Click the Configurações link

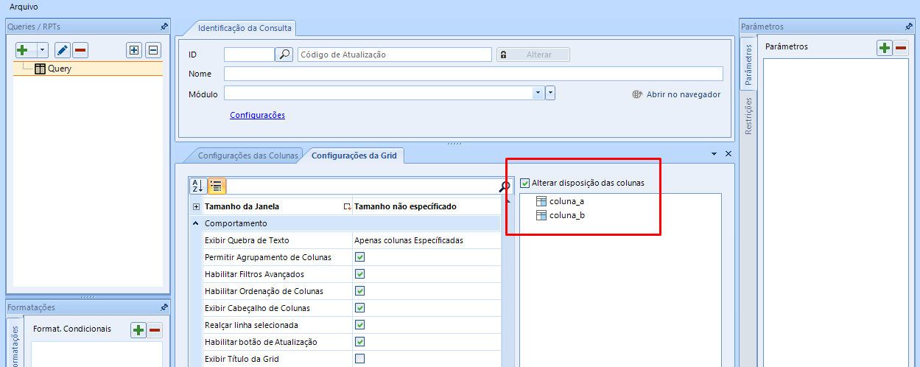(x=257, y=115)
